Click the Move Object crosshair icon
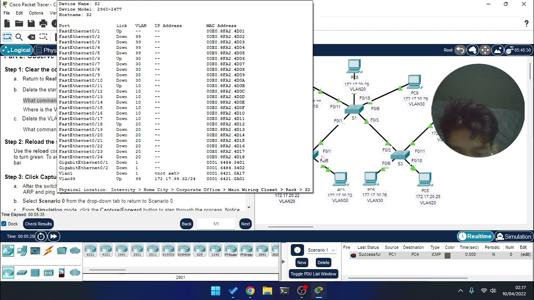534x300 pixels. (x=485, y=50)
